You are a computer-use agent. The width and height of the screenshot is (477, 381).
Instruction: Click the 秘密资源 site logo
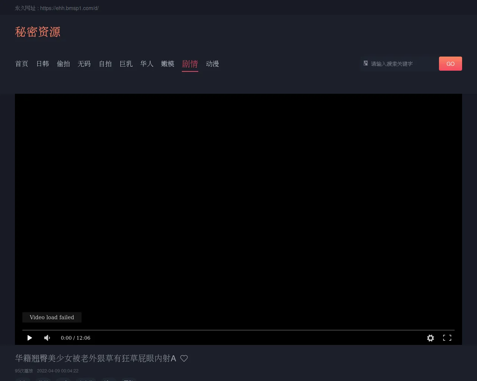[x=38, y=32]
